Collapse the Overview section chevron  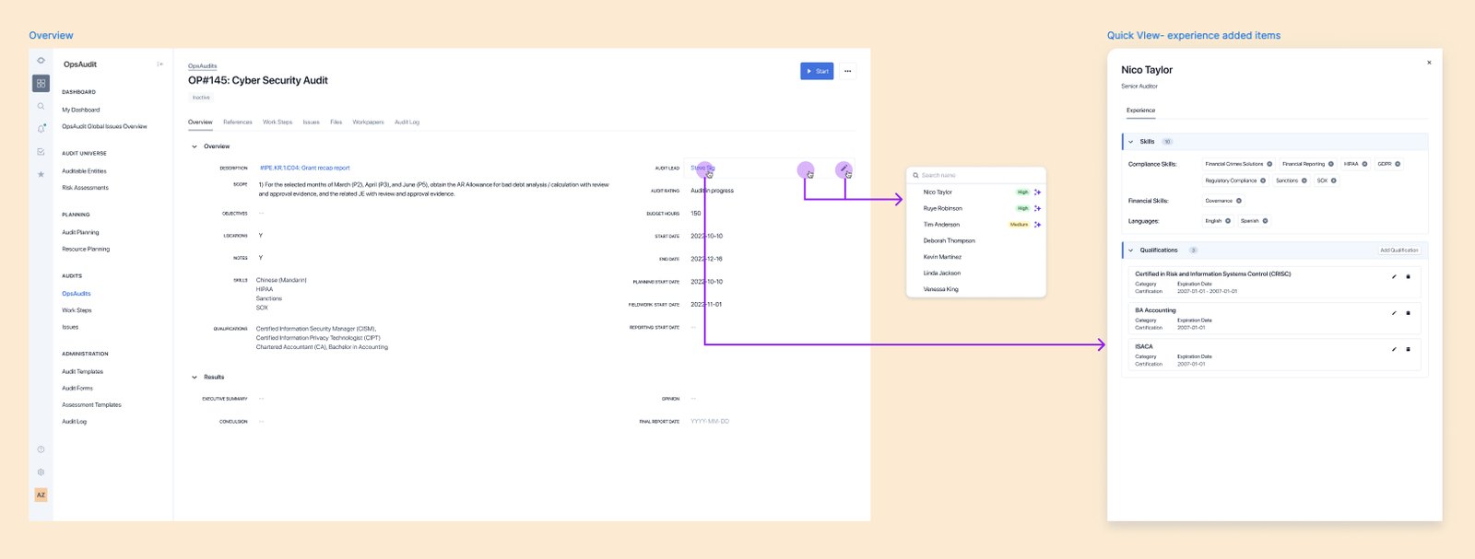click(x=195, y=146)
